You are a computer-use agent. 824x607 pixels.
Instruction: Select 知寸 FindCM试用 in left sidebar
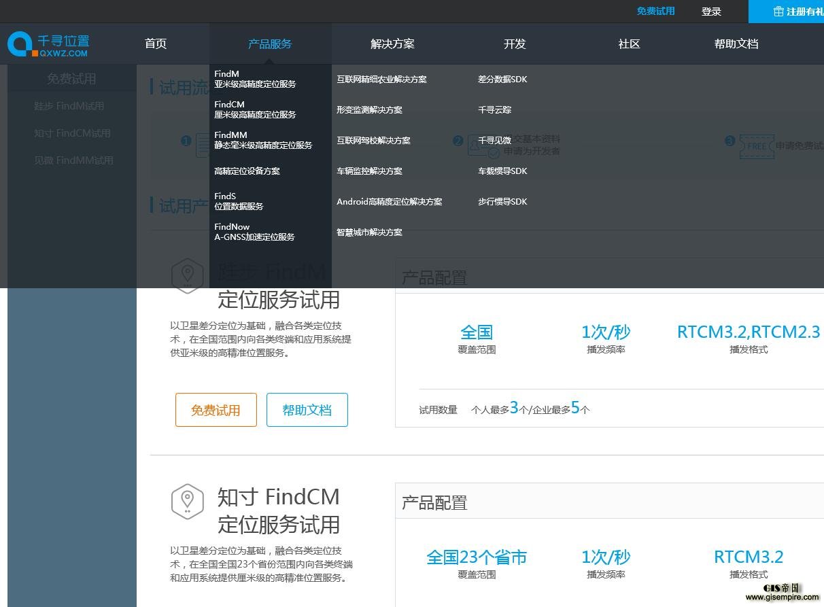click(x=72, y=133)
